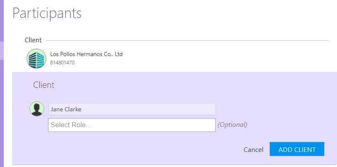This screenshot has height=167, width=337.
Task: Click the Jane Clarke person avatar icon
Action: [x=37, y=109]
